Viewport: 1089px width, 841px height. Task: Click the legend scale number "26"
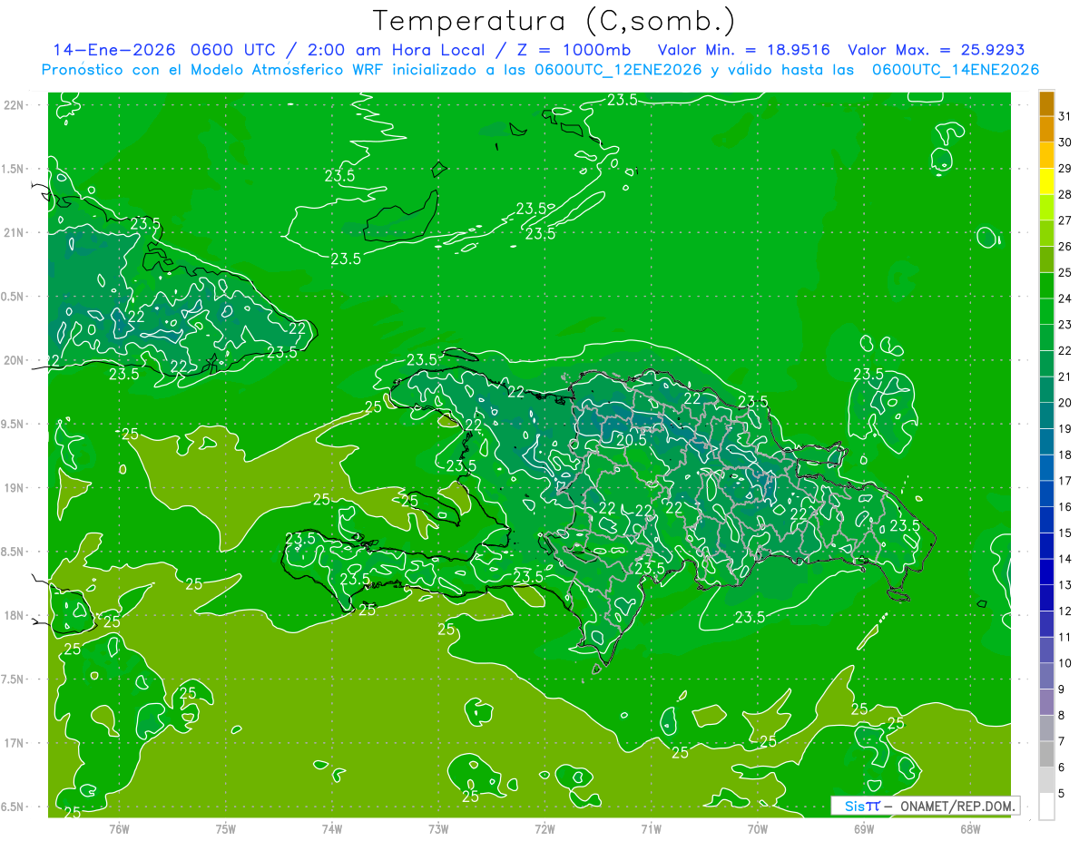1065,246
